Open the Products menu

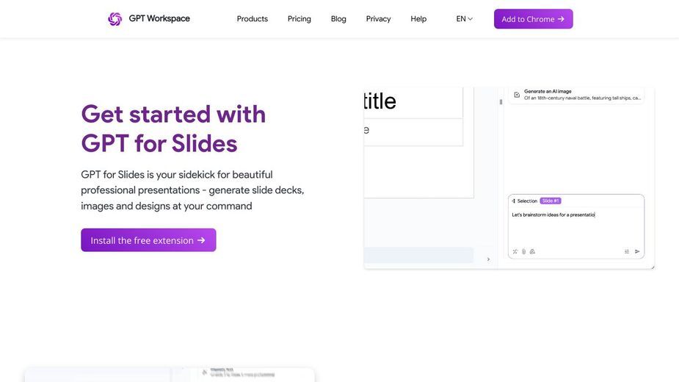click(x=252, y=18)
